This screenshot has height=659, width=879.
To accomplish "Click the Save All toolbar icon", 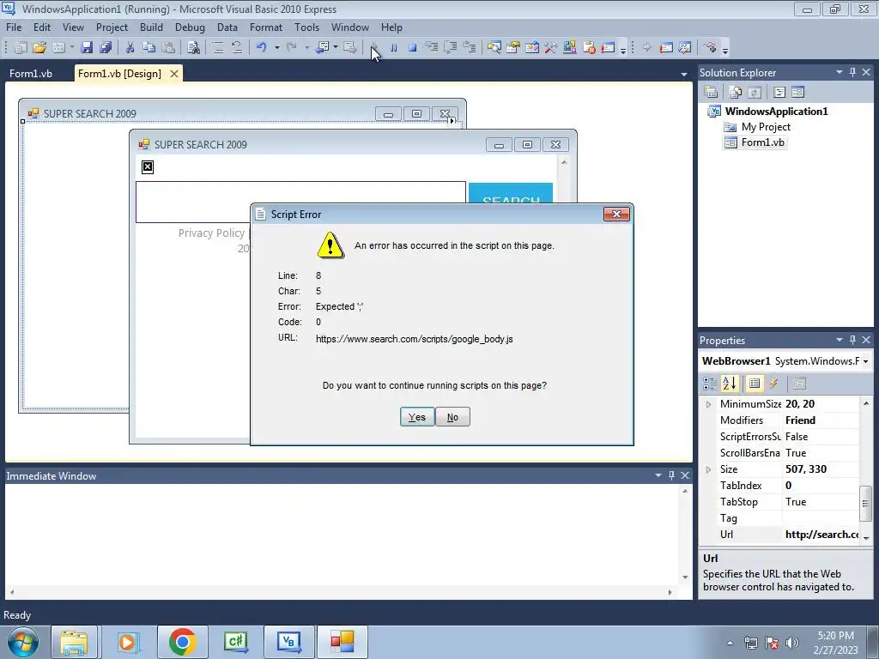I will click(106, 48).
